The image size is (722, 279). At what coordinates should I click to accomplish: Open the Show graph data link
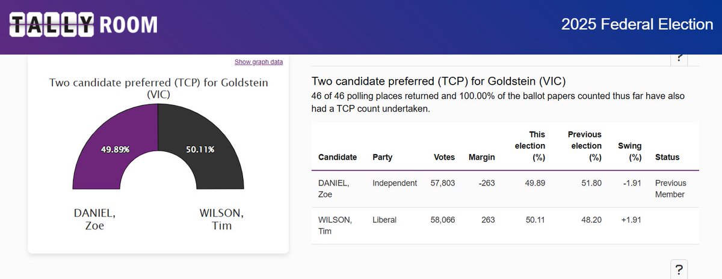click(x=259, y=62)
